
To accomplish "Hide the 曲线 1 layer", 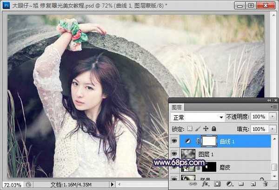I will click(174, 141).
